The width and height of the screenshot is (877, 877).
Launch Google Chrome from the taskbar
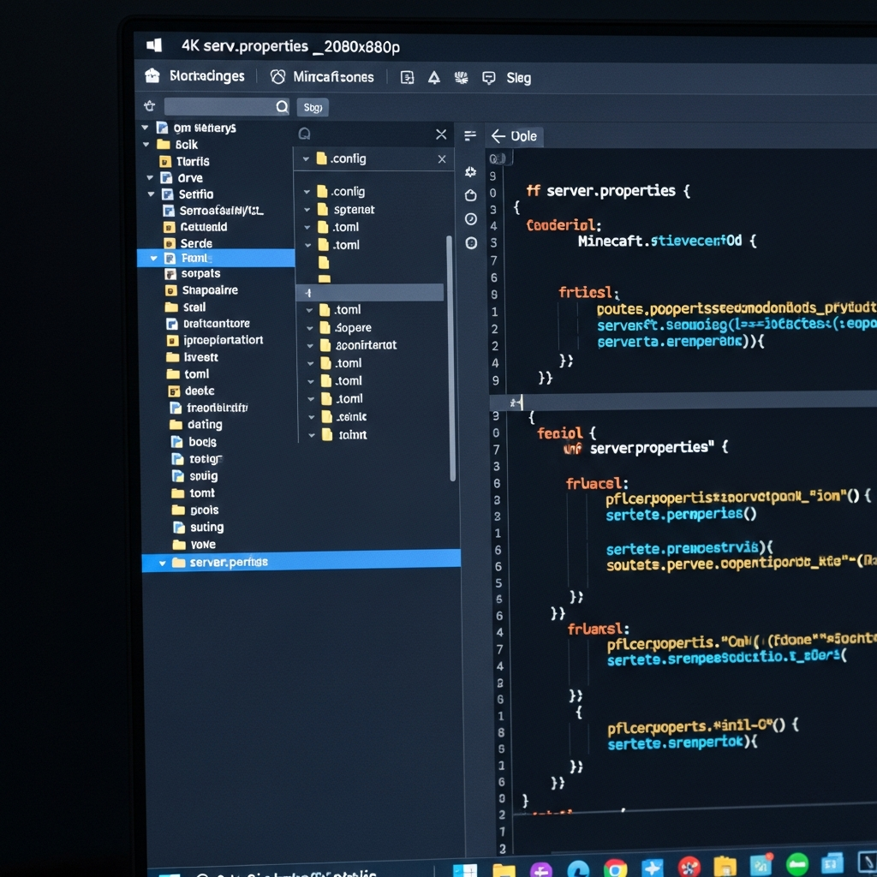[615, 868]
